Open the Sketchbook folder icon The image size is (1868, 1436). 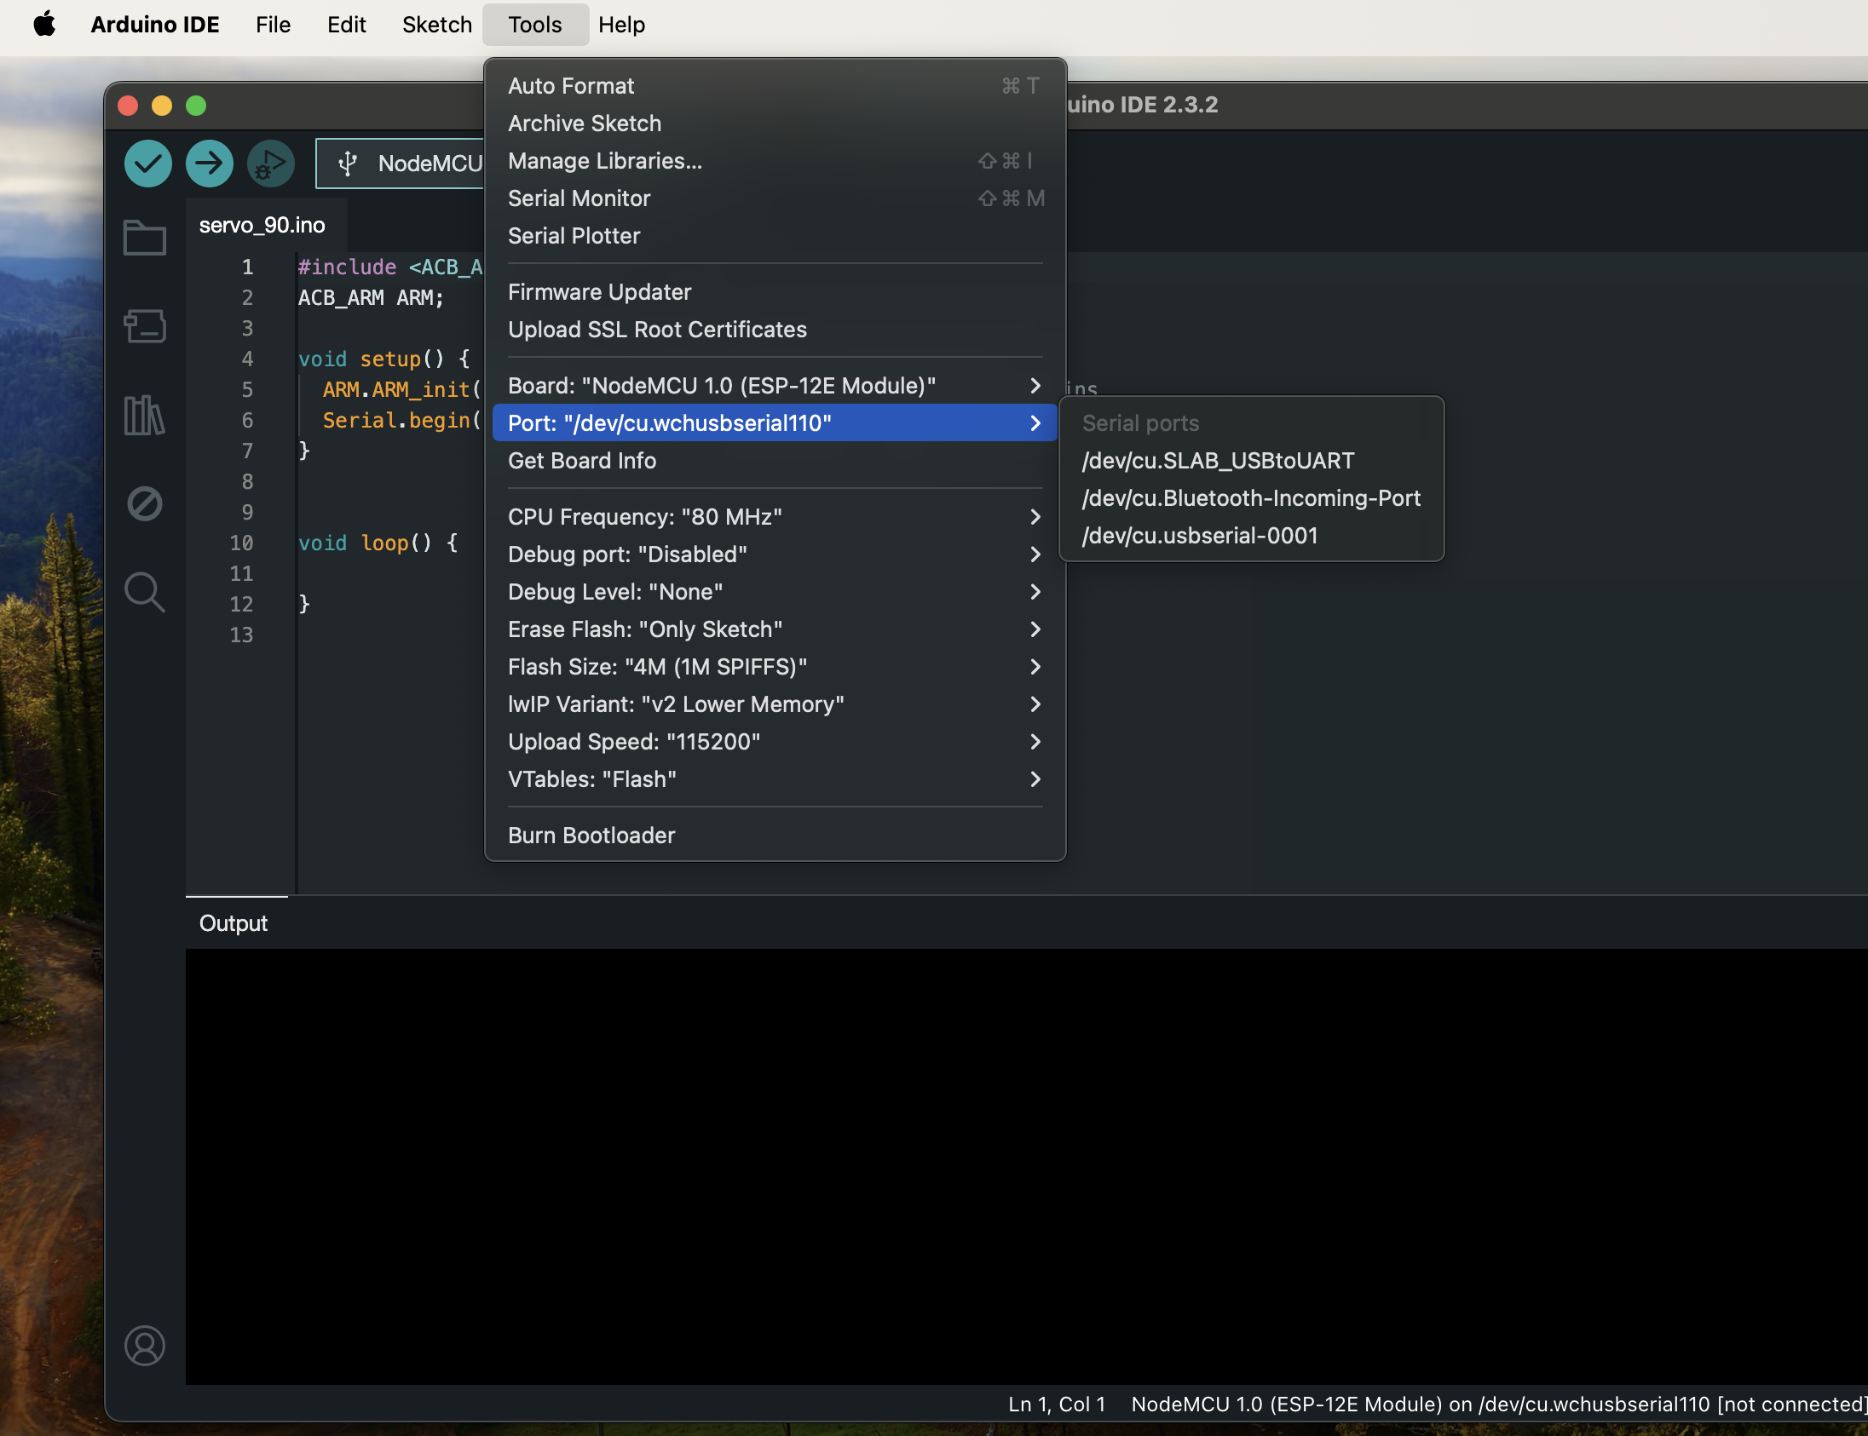(x=145, y=238)
